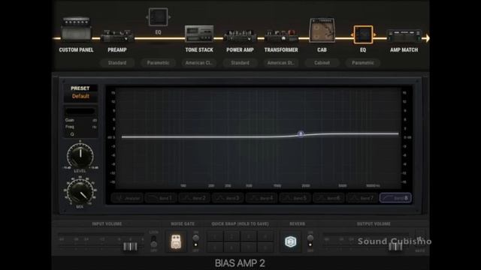This screenshot has height=270, width=481.
Task: Click the TRANSFORMER label
Action: coord(281,50)
